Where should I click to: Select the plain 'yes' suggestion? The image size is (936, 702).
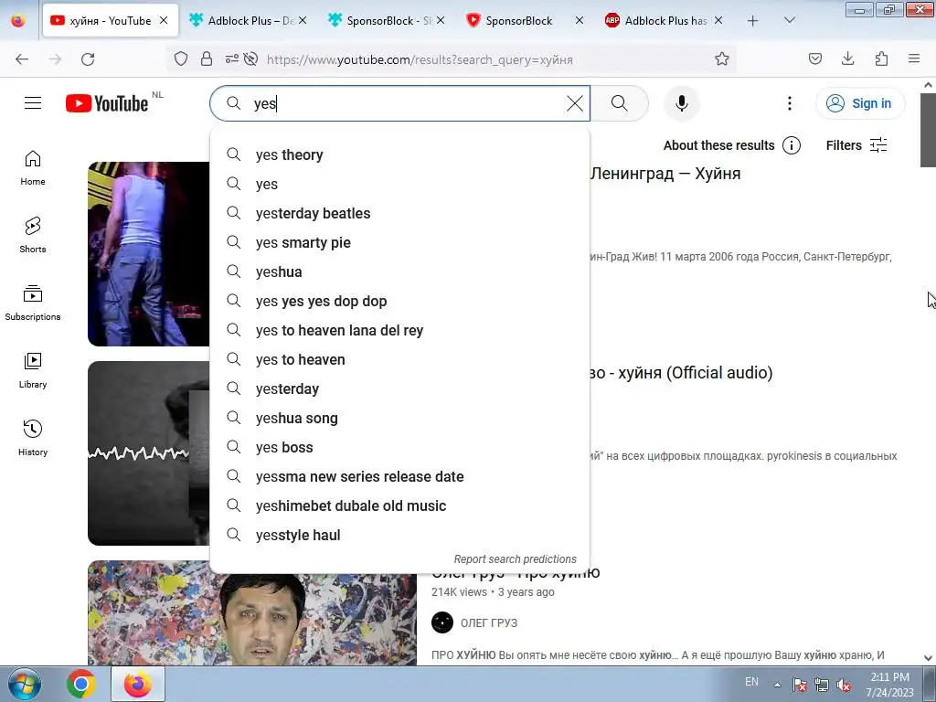(x=399, y=184)
